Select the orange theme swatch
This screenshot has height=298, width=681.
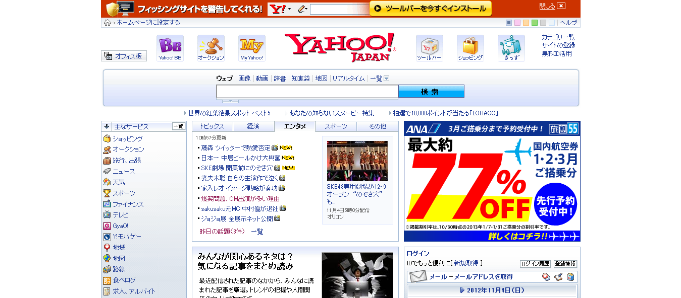pyautogui.click(x=526, y=23)
